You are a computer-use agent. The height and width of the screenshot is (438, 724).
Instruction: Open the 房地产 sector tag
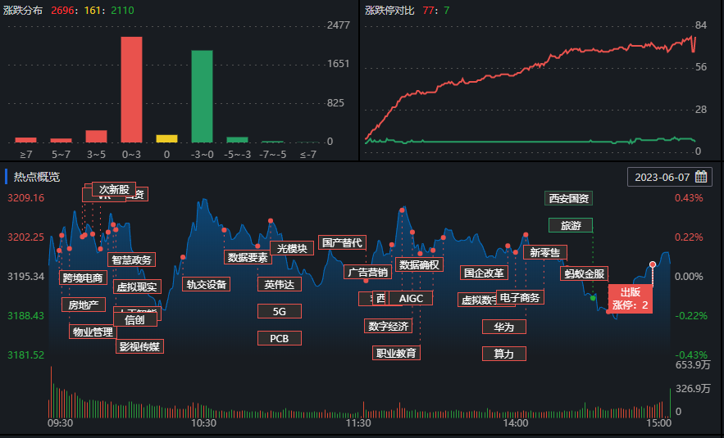[83, 305]
